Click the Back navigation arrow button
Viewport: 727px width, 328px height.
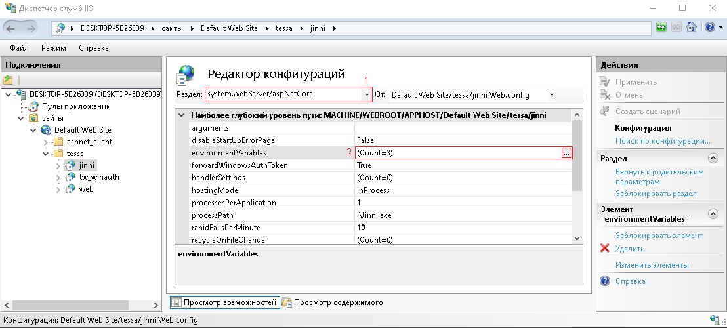point(12,28)
